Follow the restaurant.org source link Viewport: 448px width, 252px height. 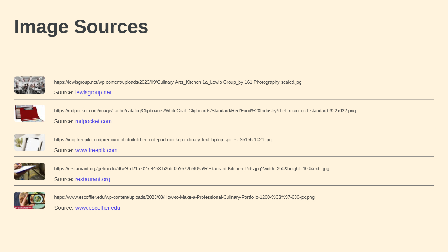coord(92,179)
